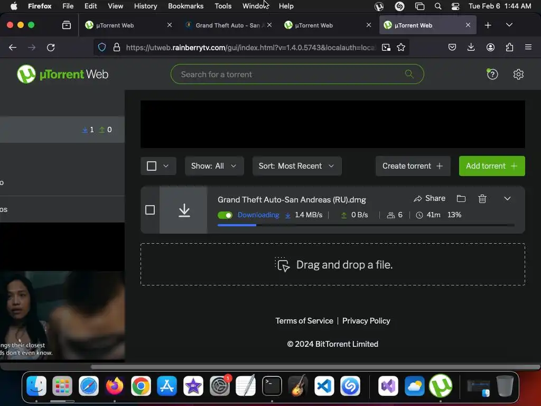The height and width of the screenshot is (406, 541).
Task: Open the File menu
Action: 68,6
